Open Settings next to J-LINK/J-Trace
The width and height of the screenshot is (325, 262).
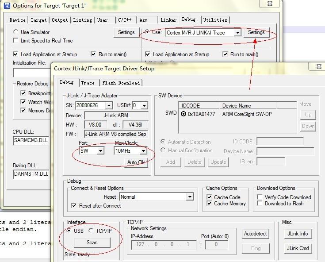[x=256, y=33]
